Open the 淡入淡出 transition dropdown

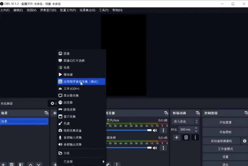click(185, 121)
